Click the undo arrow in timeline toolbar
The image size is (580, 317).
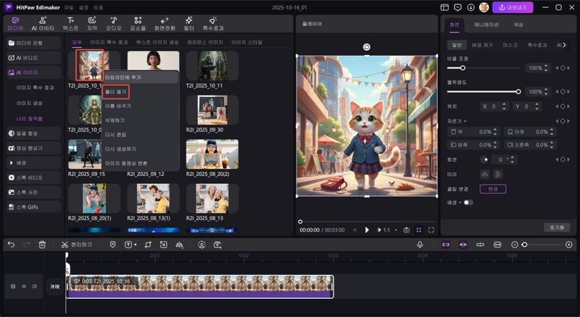coord(11,245)
